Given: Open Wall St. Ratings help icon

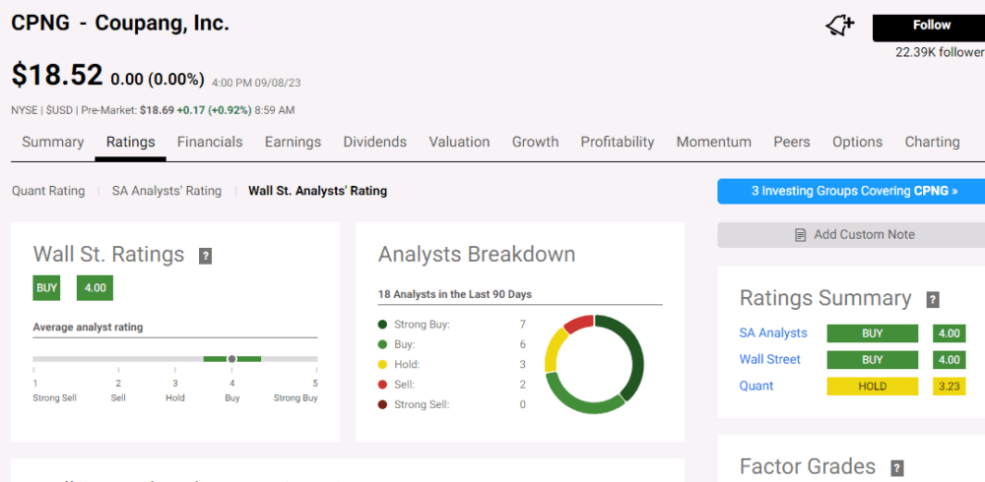Looking at the screenshot, I should (x=206, y=256).
